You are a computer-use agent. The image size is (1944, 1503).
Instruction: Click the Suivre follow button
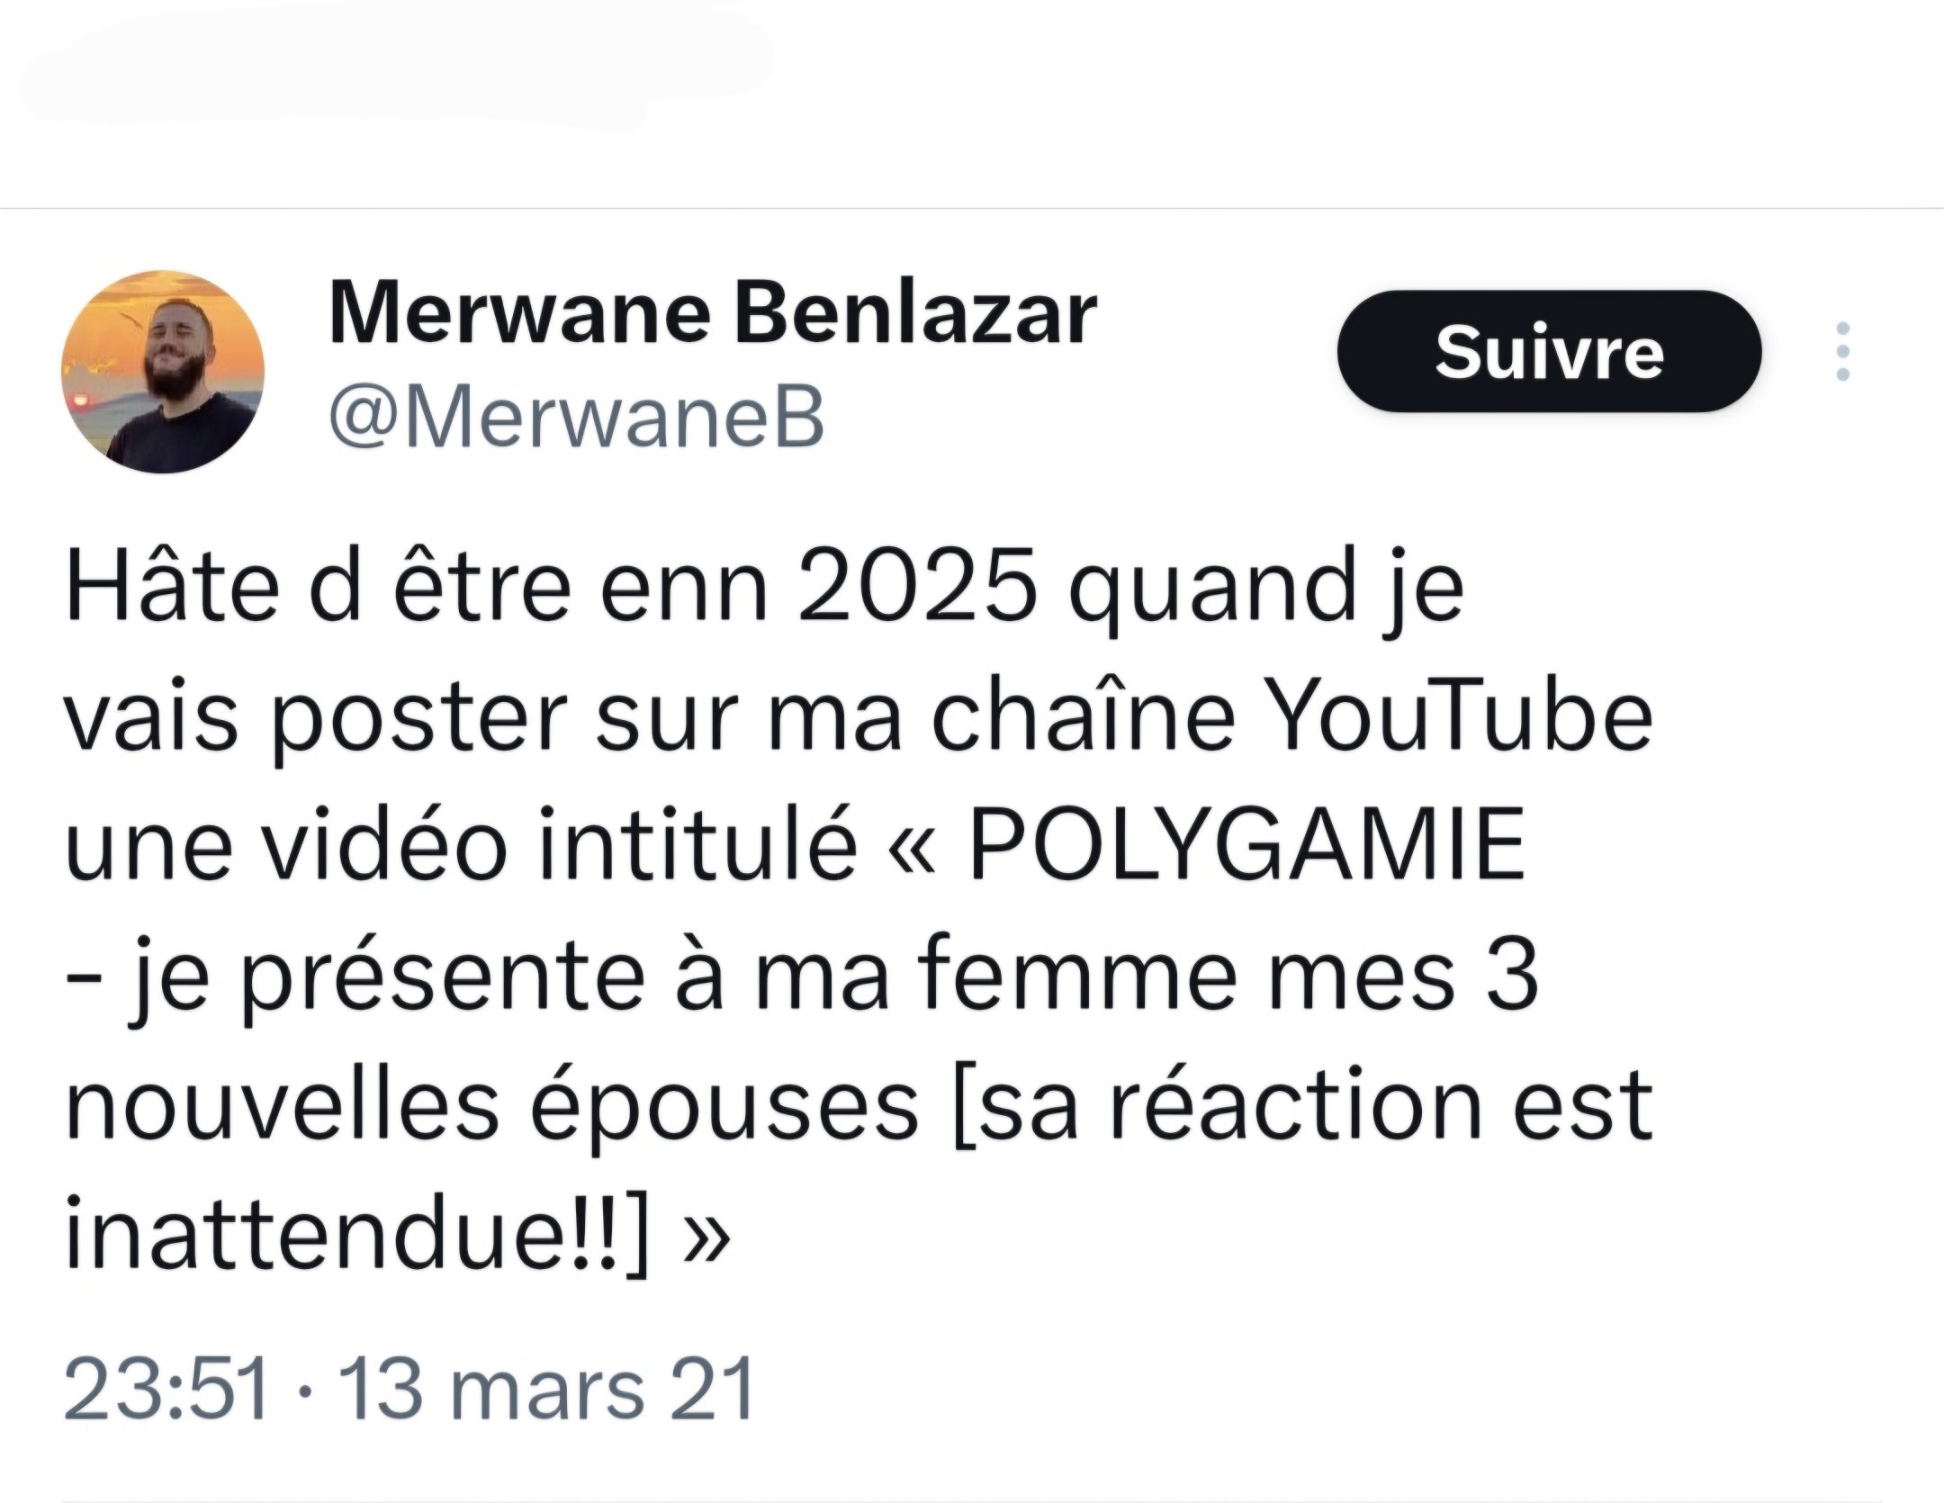point(1549,351)
